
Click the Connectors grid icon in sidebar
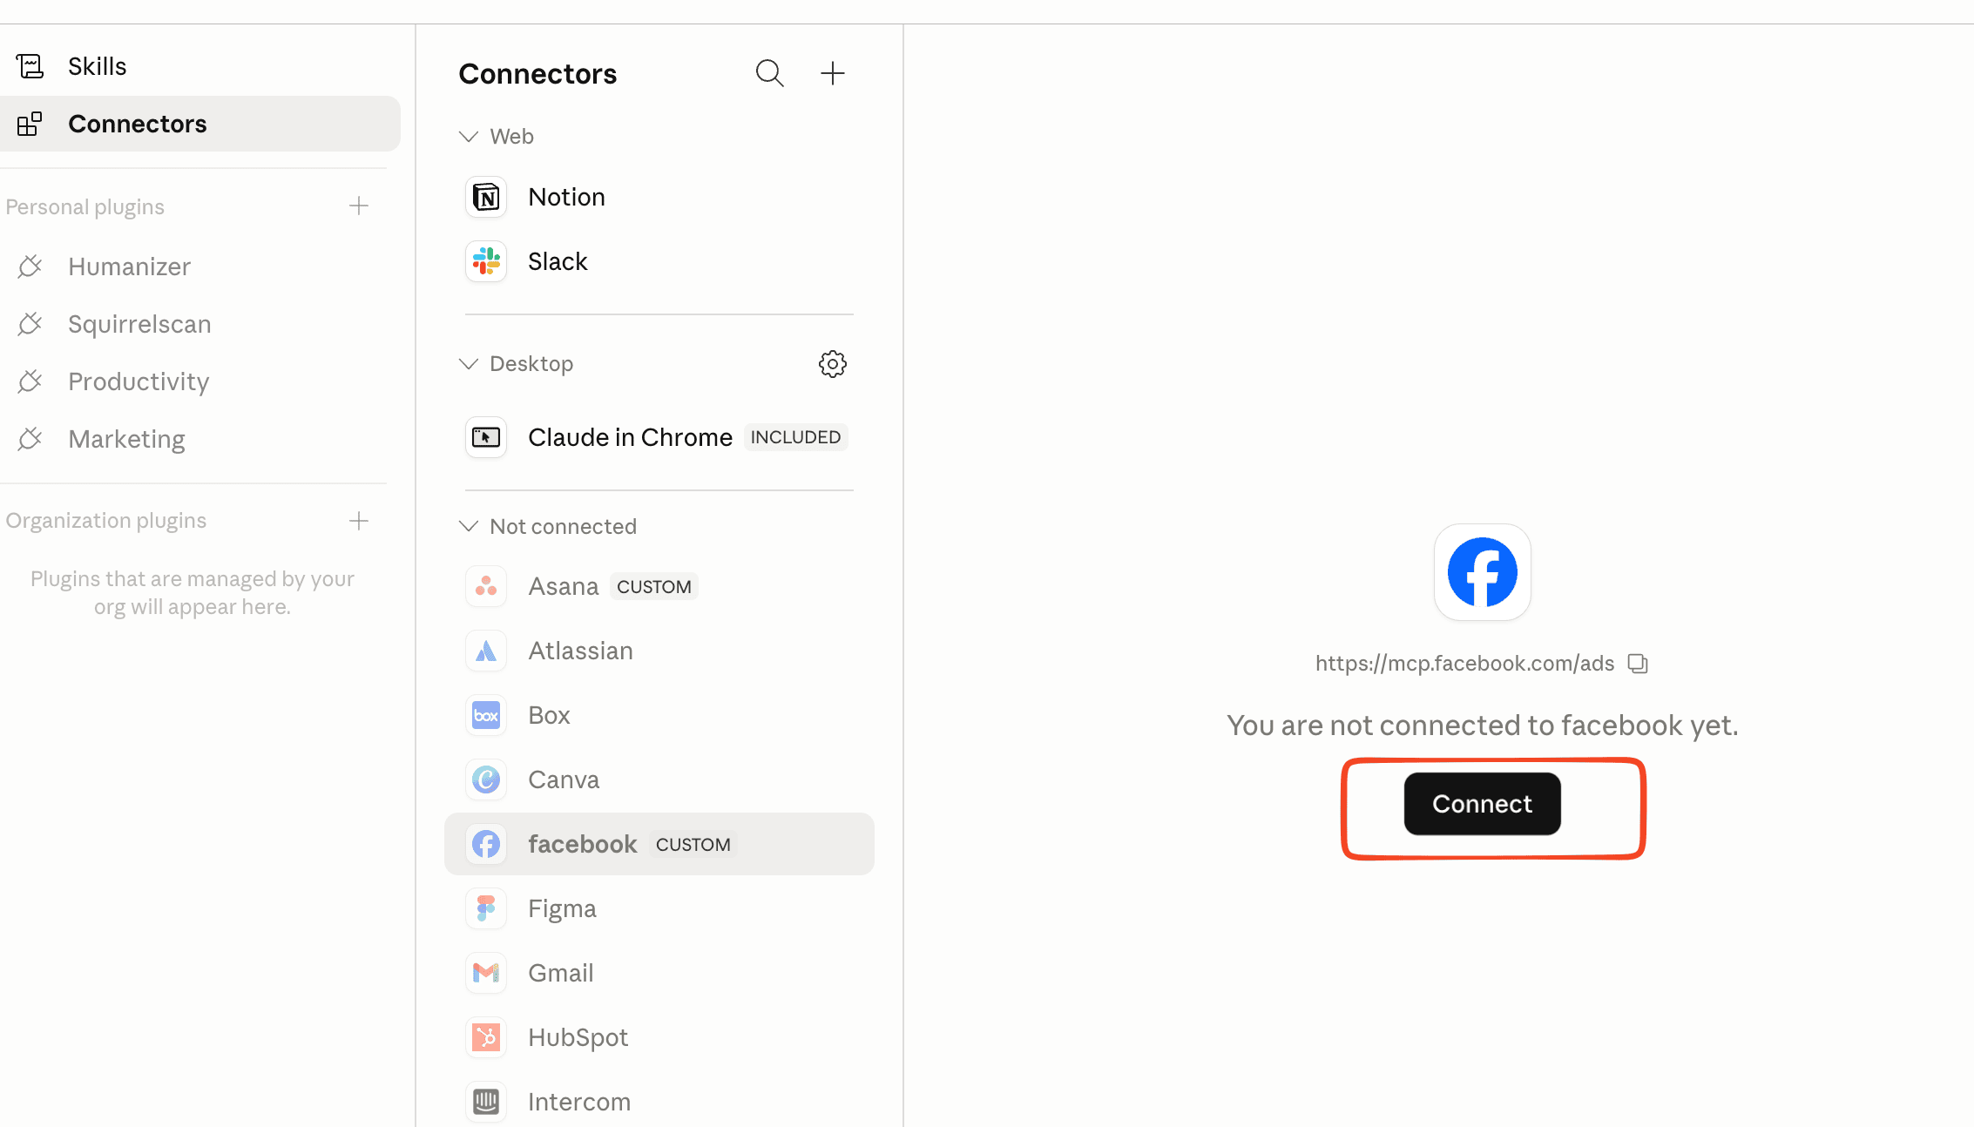pos(30,124)
